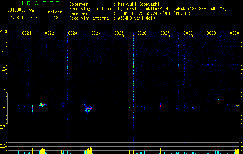Click the 0929 time marker

click(211, 33)
